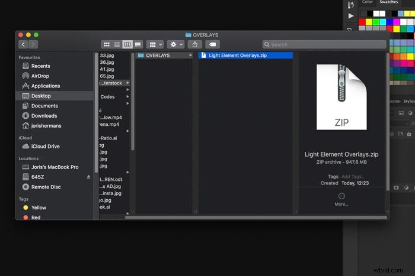Click the Edit Tags toolbar button
415x276 pixels.
tap(212, 44)
